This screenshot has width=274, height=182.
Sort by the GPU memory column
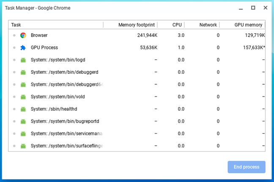tap(242, 25)
